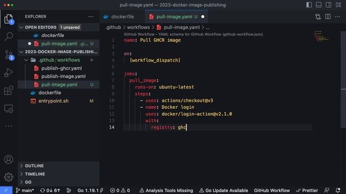Click the GitHub Workflow YAML schema hint

click(194, 34)
